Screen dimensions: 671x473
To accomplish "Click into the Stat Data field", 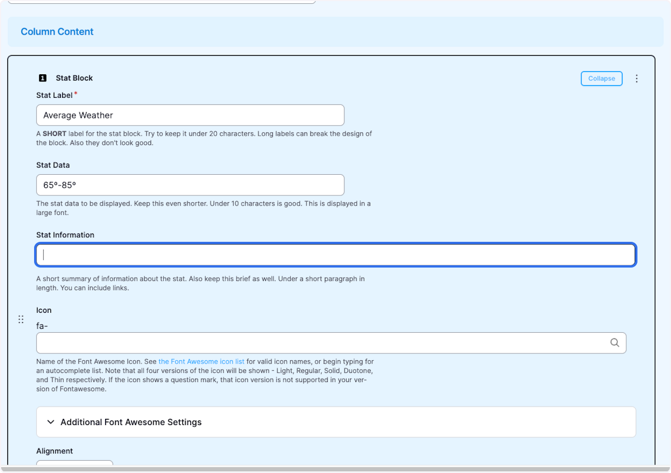I will [x=190, y=185].
